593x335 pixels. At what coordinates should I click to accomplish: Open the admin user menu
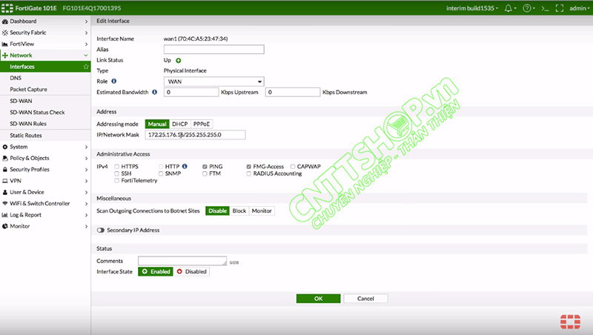pyautogui.click(x=580, y=8)
